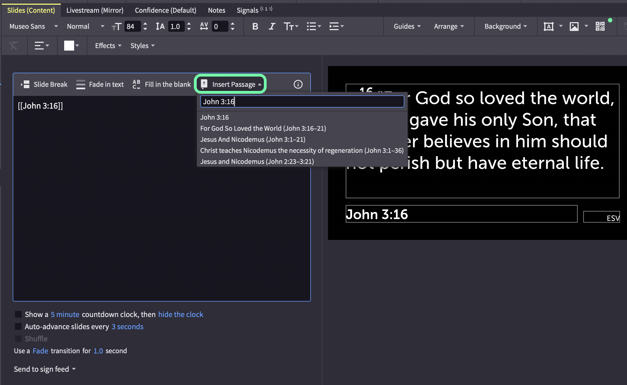
Task: Select the ESV translation box in preview
Action: [602, 217]
